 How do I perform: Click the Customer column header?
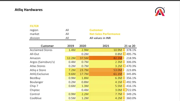click(47, 46)
